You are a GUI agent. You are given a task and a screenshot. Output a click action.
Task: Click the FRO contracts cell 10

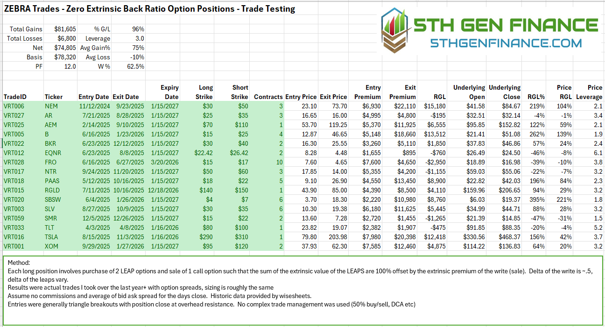pos(280,162)
